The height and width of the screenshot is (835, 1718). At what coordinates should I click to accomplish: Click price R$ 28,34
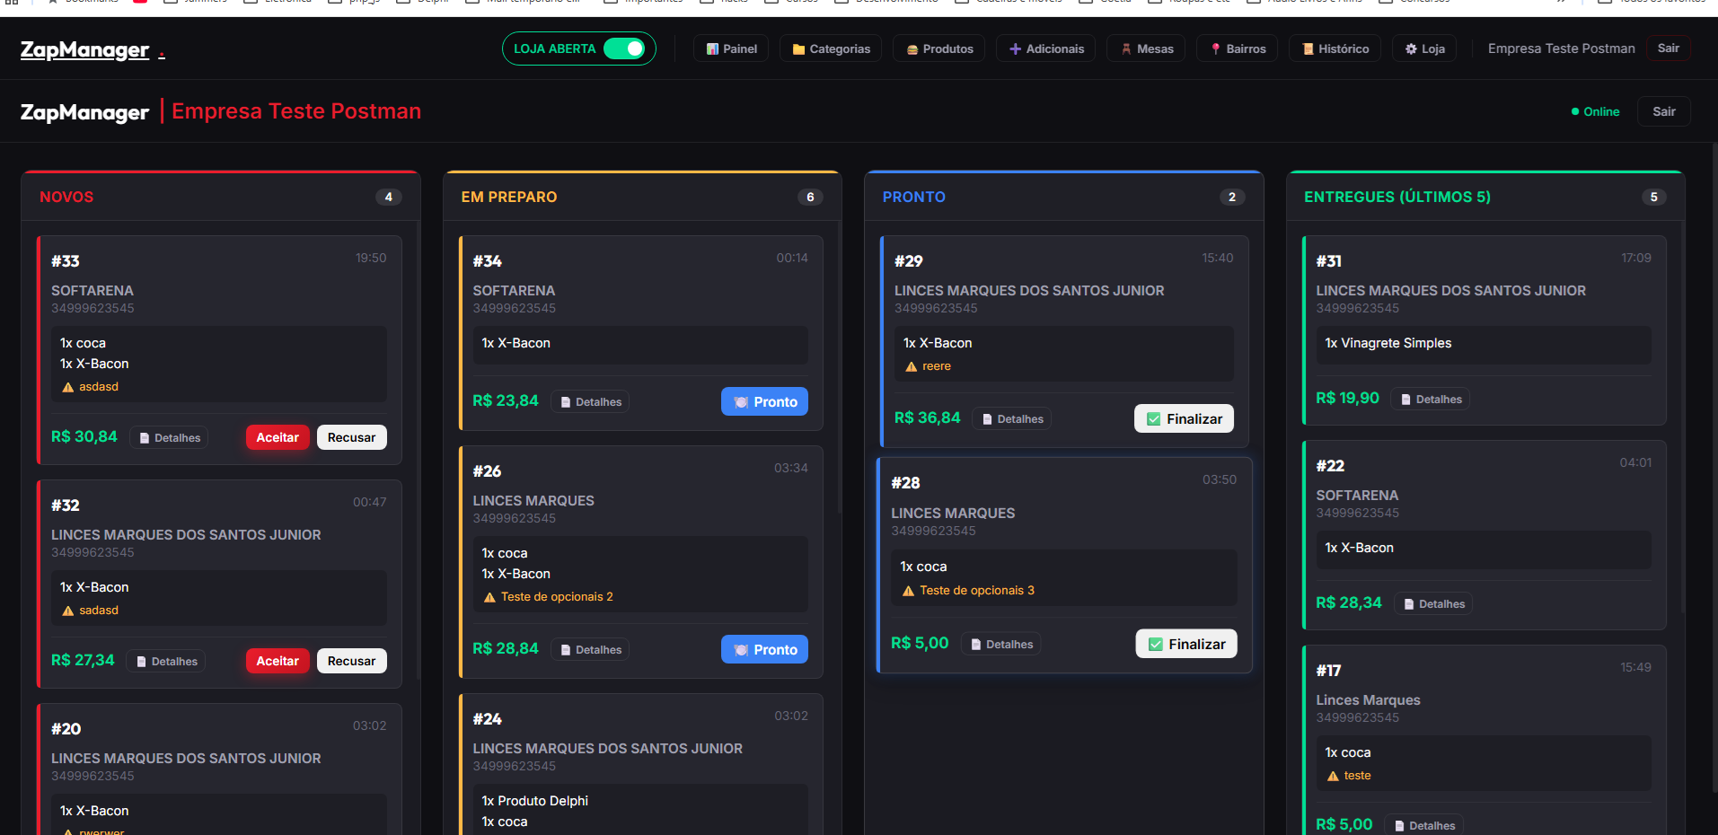point(1349,602)
